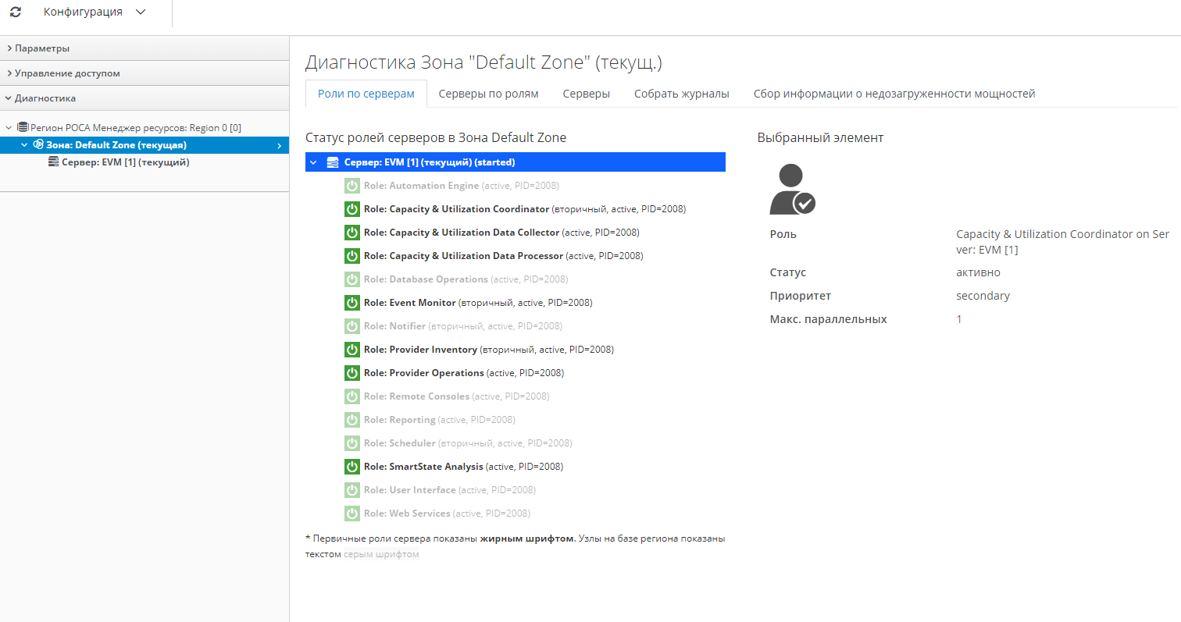Collapse the Сервер: EVM [1] roles tree
The width and height of the screenshot is (1181, 622).
coord(313,162)
